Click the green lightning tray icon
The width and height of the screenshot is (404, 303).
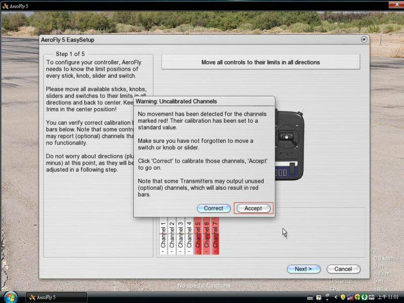364,297
